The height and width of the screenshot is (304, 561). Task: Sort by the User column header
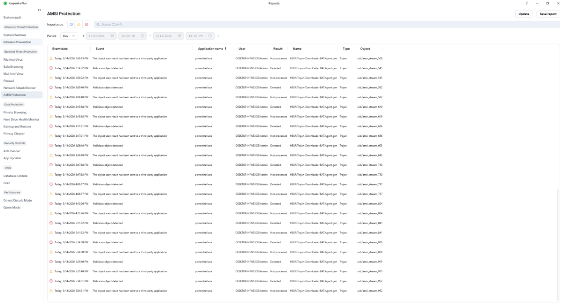pos(242,49)
